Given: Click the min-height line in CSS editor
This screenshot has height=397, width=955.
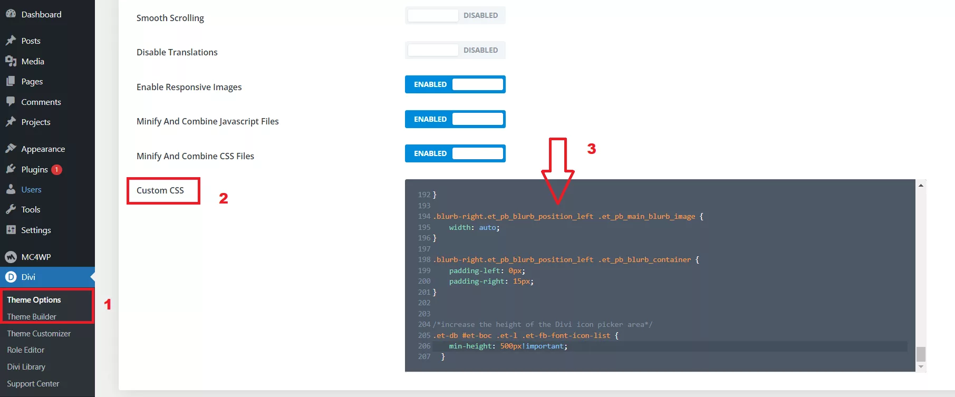Looking at the screenshot, I should pos(670,346).
